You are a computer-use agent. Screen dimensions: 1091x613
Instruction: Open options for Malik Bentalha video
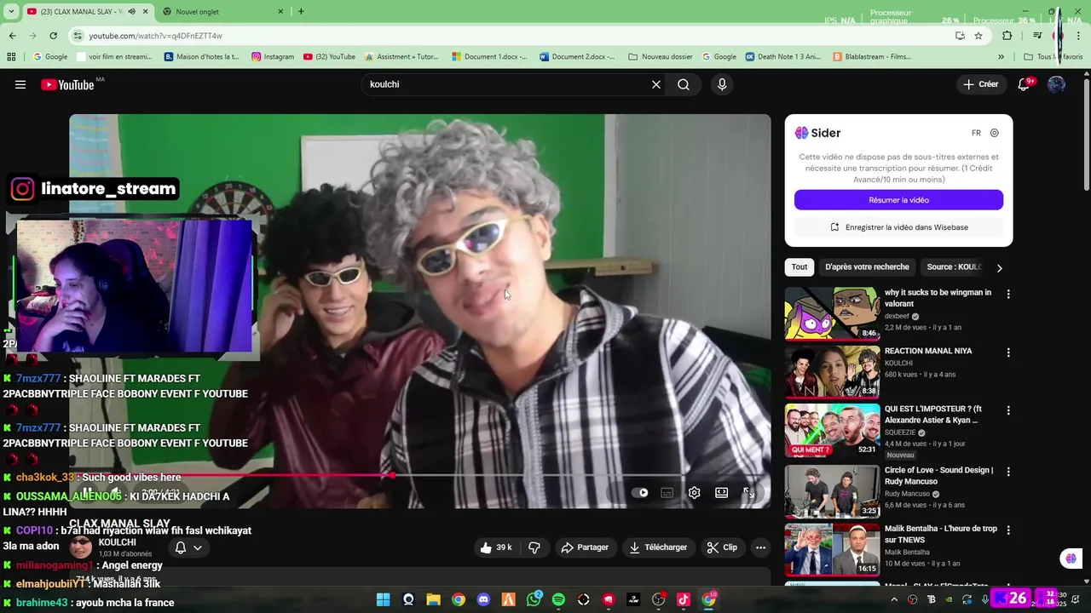pos(1008,530)
